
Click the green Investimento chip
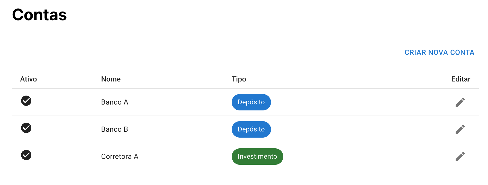(257, 157)
